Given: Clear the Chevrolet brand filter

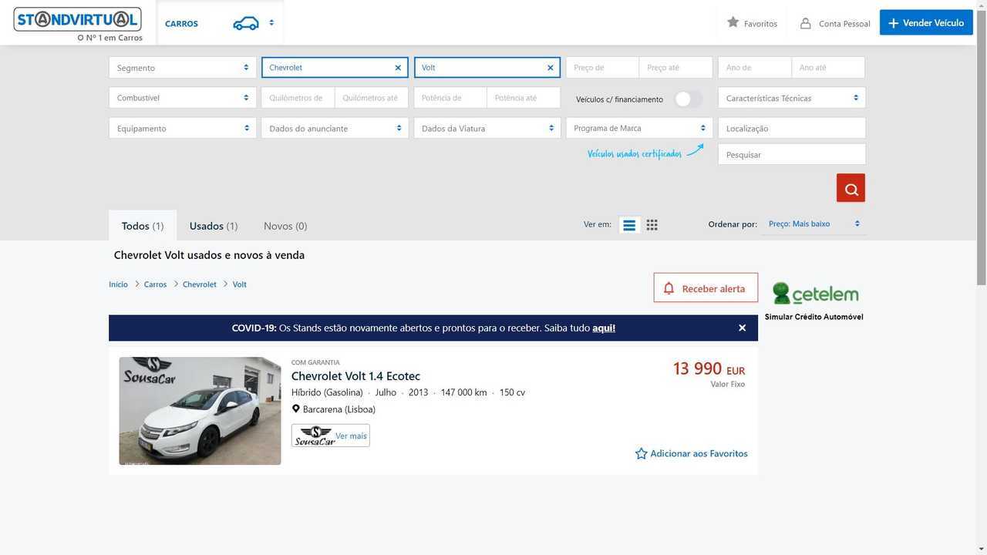Looking at the screenshot, I should [398, 68].
